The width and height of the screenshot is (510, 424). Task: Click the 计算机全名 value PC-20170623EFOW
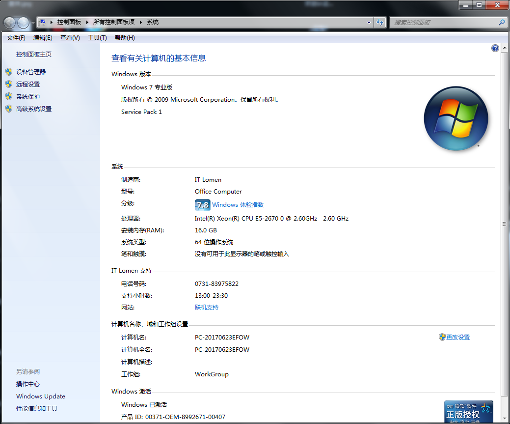[x=222, y=350]
